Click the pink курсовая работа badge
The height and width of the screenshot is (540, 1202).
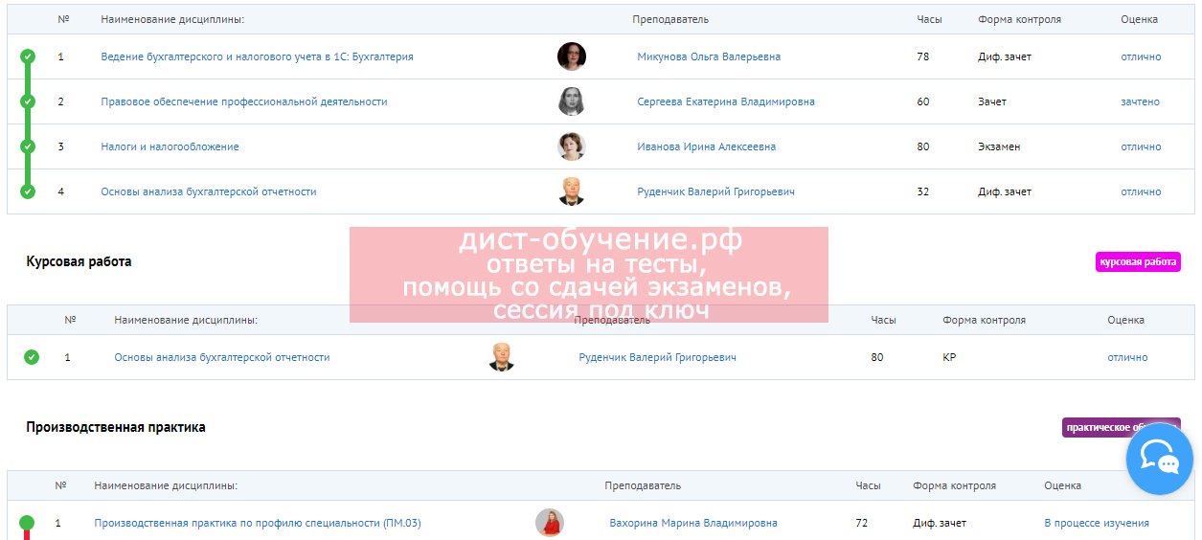click(x=1138, y=262)
